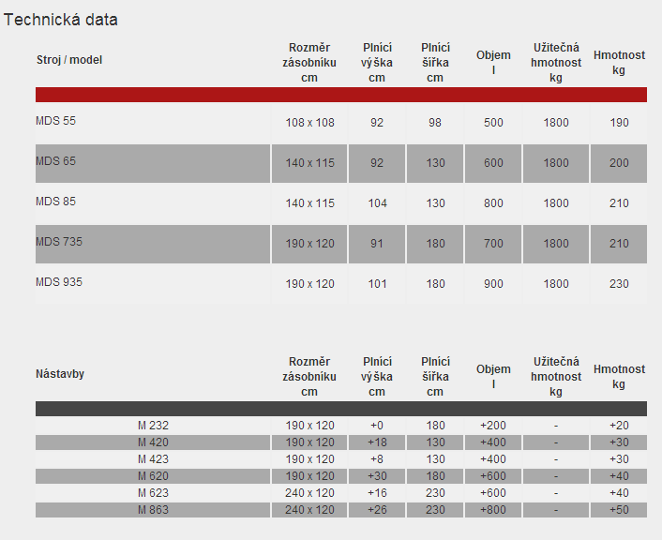Choose the M 623 extension label
This screenshot has height=540, width=662.
pos(153,493)
